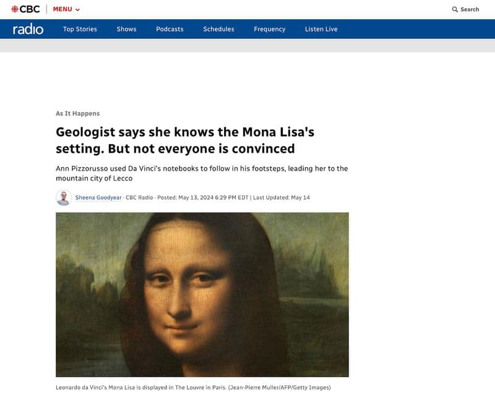Expand the MENU dropdown

pos(66,9)
